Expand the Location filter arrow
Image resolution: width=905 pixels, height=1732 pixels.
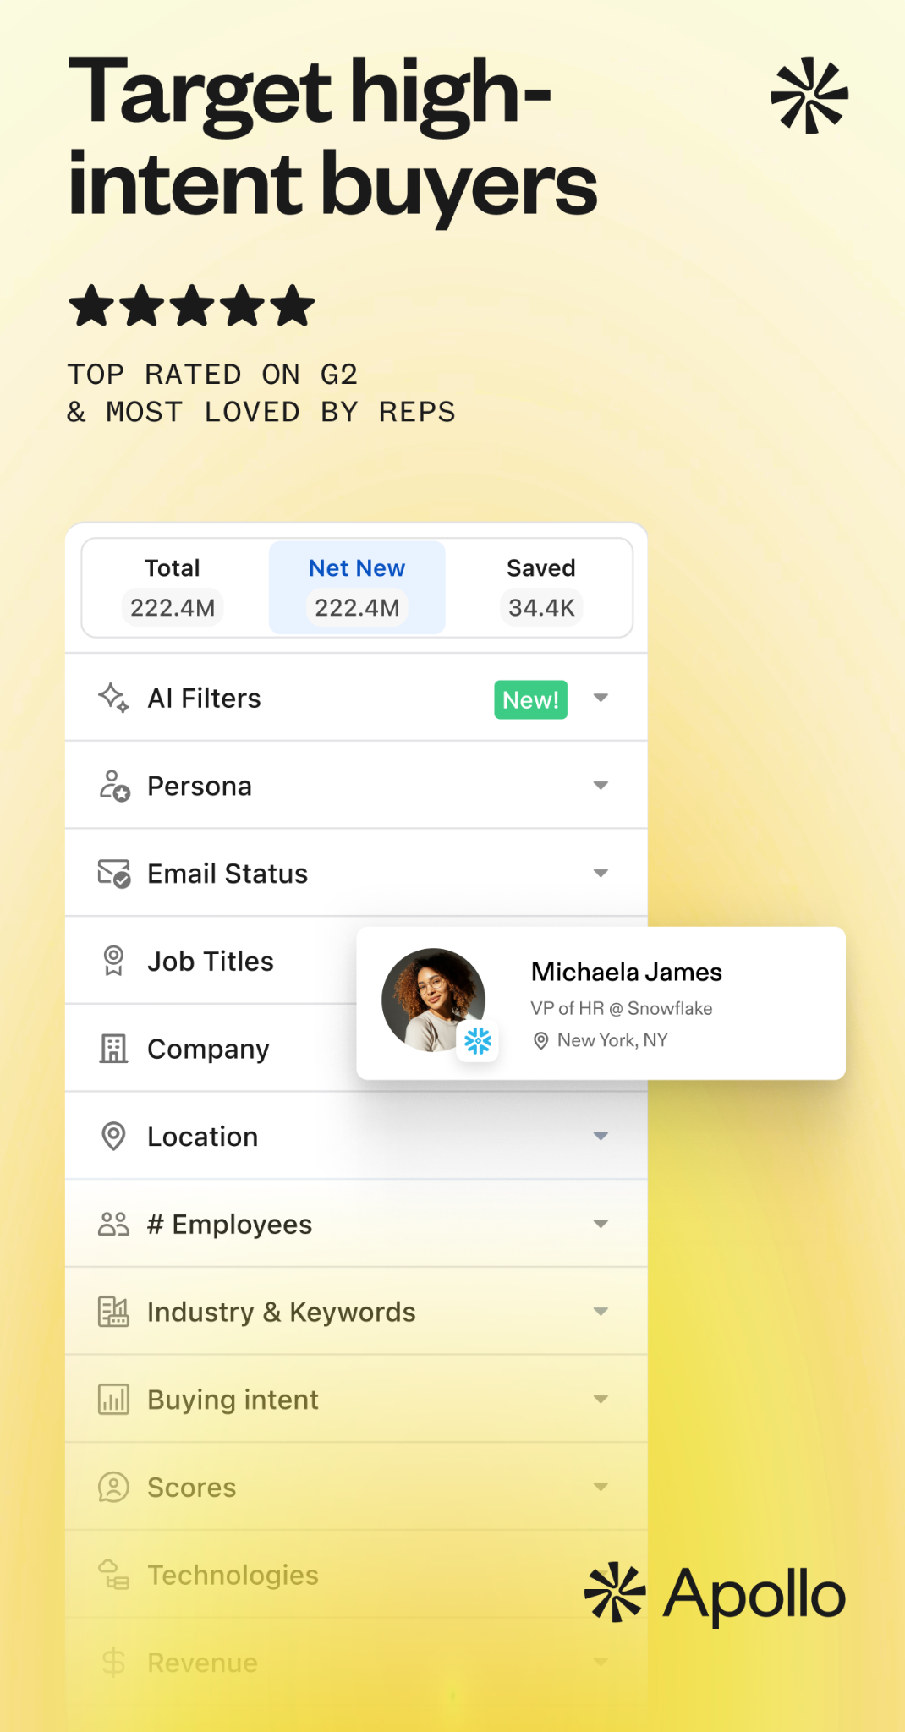(x=601, y=1136)
